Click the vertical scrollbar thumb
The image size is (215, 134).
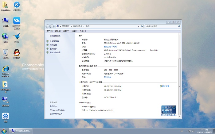[180, 87]
